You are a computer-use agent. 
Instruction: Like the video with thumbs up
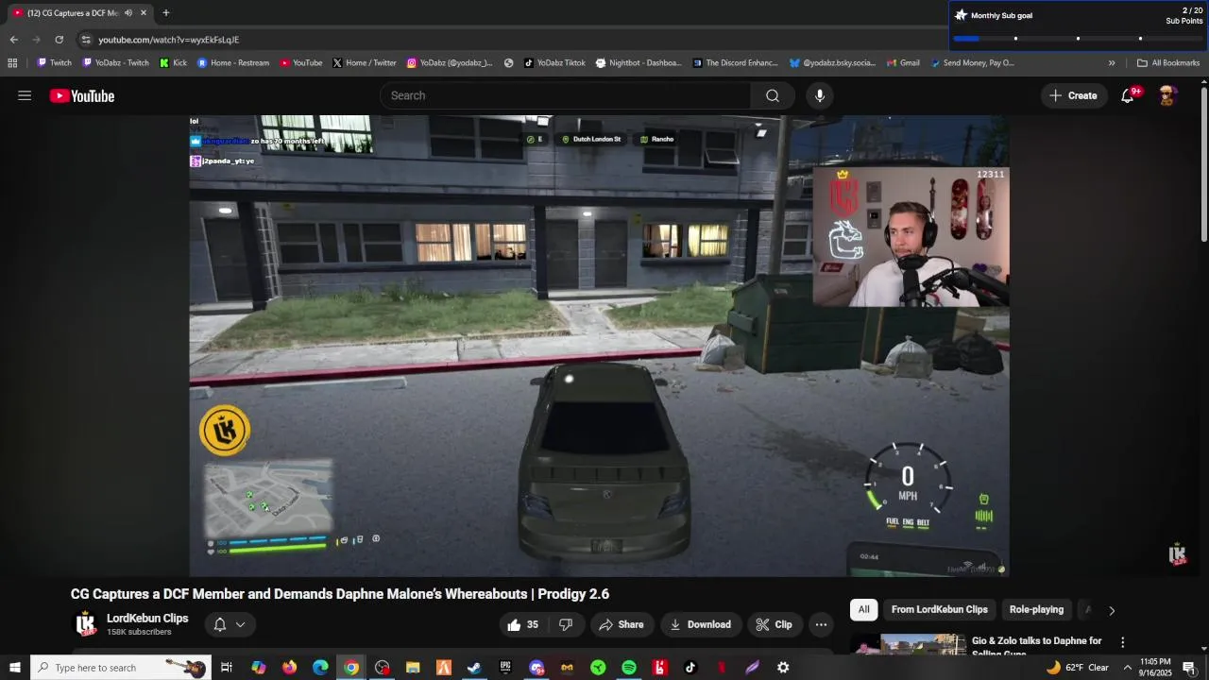click(x=522, y=624)
